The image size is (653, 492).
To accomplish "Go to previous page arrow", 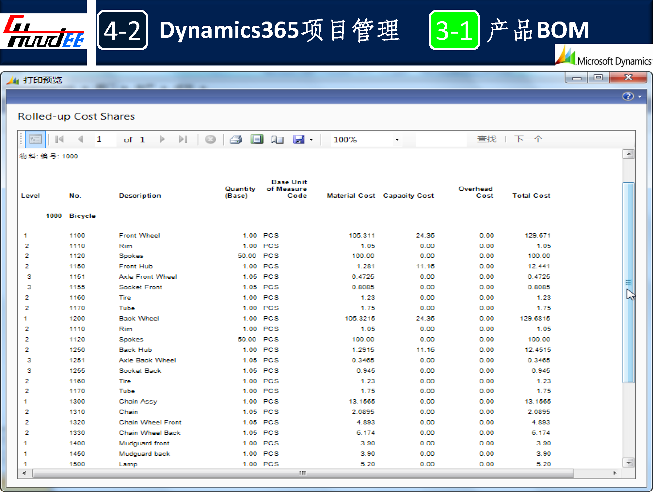I will point(80,139).
